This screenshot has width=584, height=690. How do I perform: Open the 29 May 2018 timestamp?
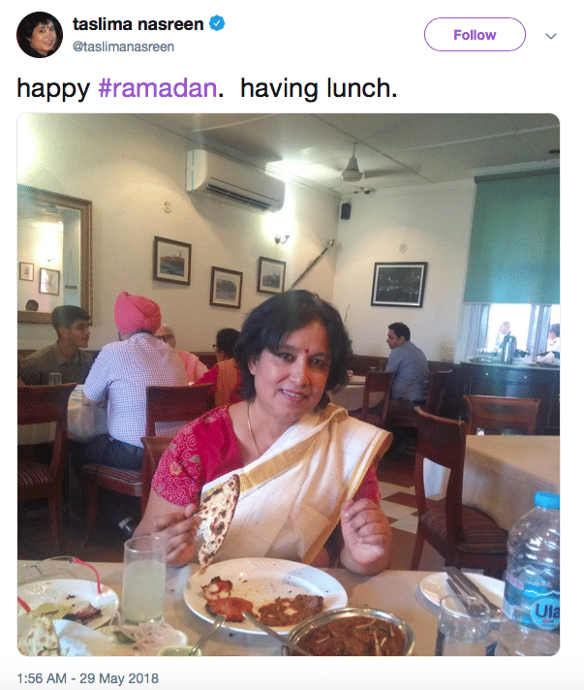pos(87,678)
